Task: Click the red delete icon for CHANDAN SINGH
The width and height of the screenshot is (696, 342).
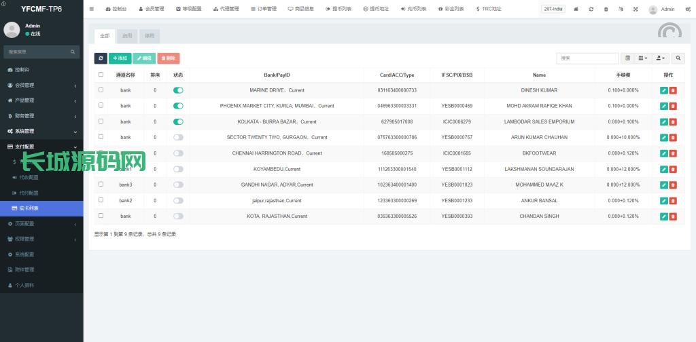Action: 673,216
